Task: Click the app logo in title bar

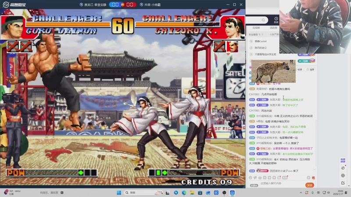Action: [x=14, y=4]
